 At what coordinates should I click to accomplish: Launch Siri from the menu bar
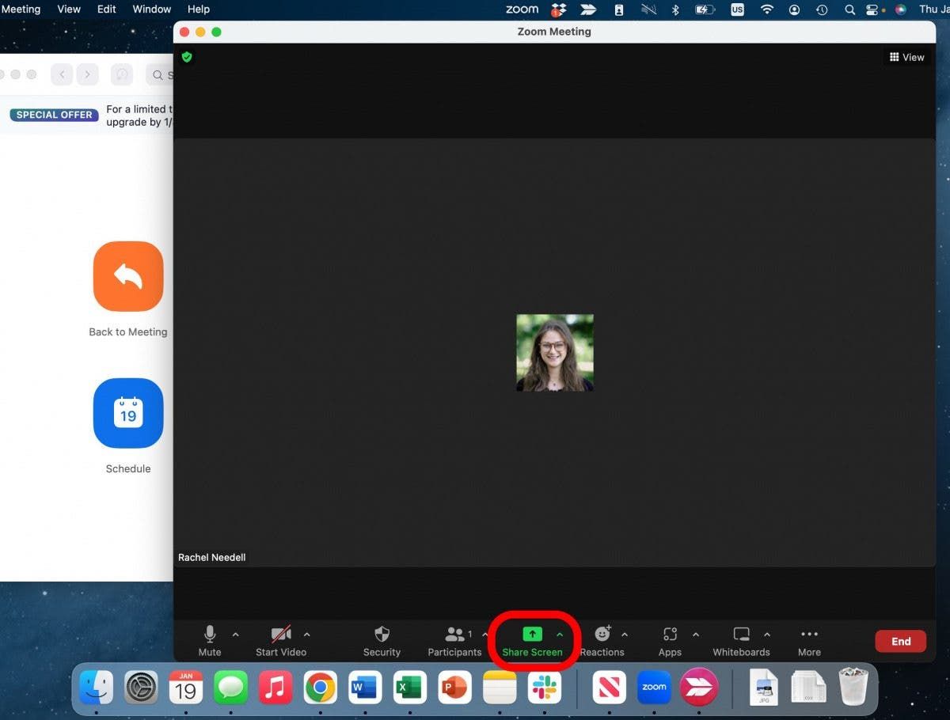point(900,9)
